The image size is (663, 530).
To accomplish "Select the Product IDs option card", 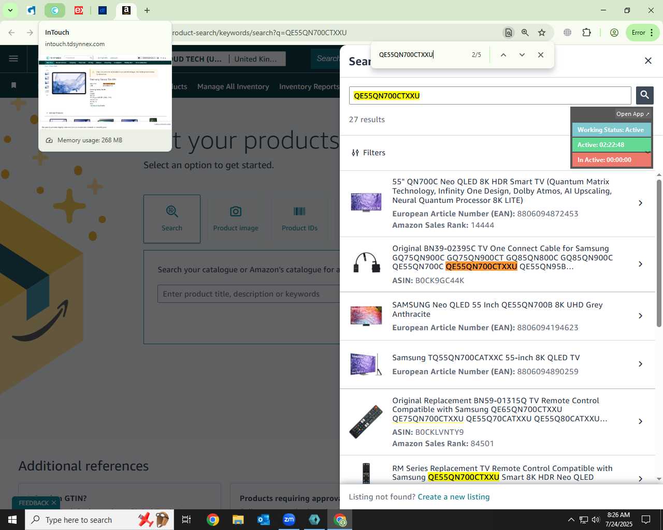I will point(299,219).
